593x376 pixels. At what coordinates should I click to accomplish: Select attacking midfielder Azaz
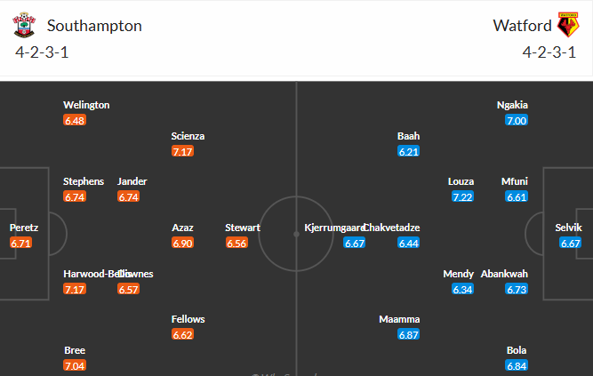182,228
